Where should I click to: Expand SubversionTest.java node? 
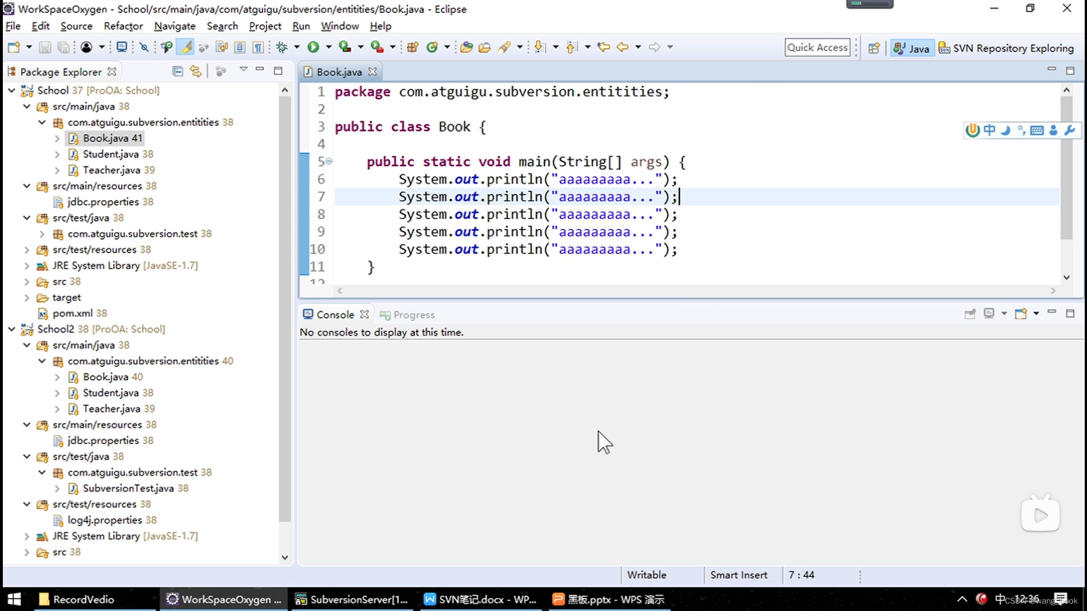(57, 488)
